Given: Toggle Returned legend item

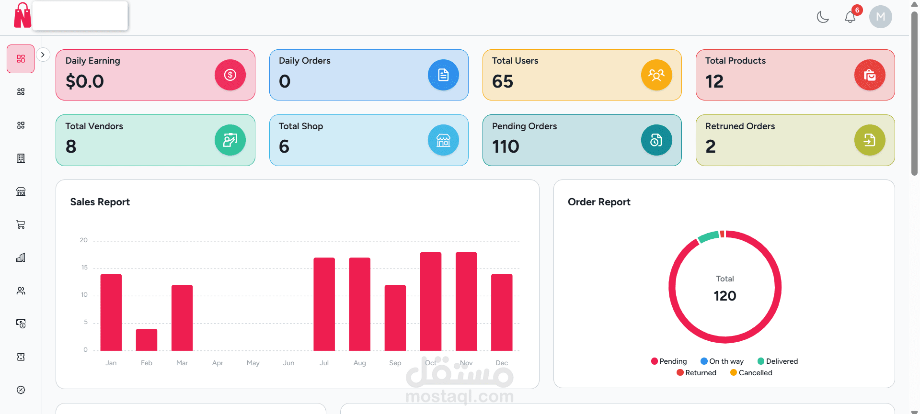Looking at the screenshot, I should pyautogui.click(x=696, y=373).
